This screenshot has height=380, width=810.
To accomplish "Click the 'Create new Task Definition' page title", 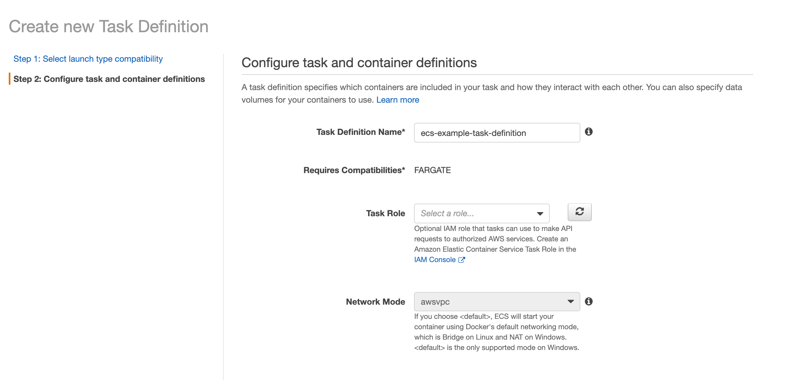I will (109, 26).
